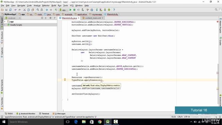The height and width of the screenshot is (125, 222).
Task: Click the Paste icon in toolbar
Action: pyautogui.click(x=33, y=10)
